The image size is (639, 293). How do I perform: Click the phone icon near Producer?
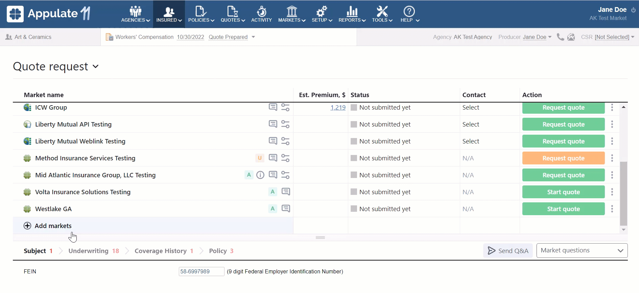560,37
